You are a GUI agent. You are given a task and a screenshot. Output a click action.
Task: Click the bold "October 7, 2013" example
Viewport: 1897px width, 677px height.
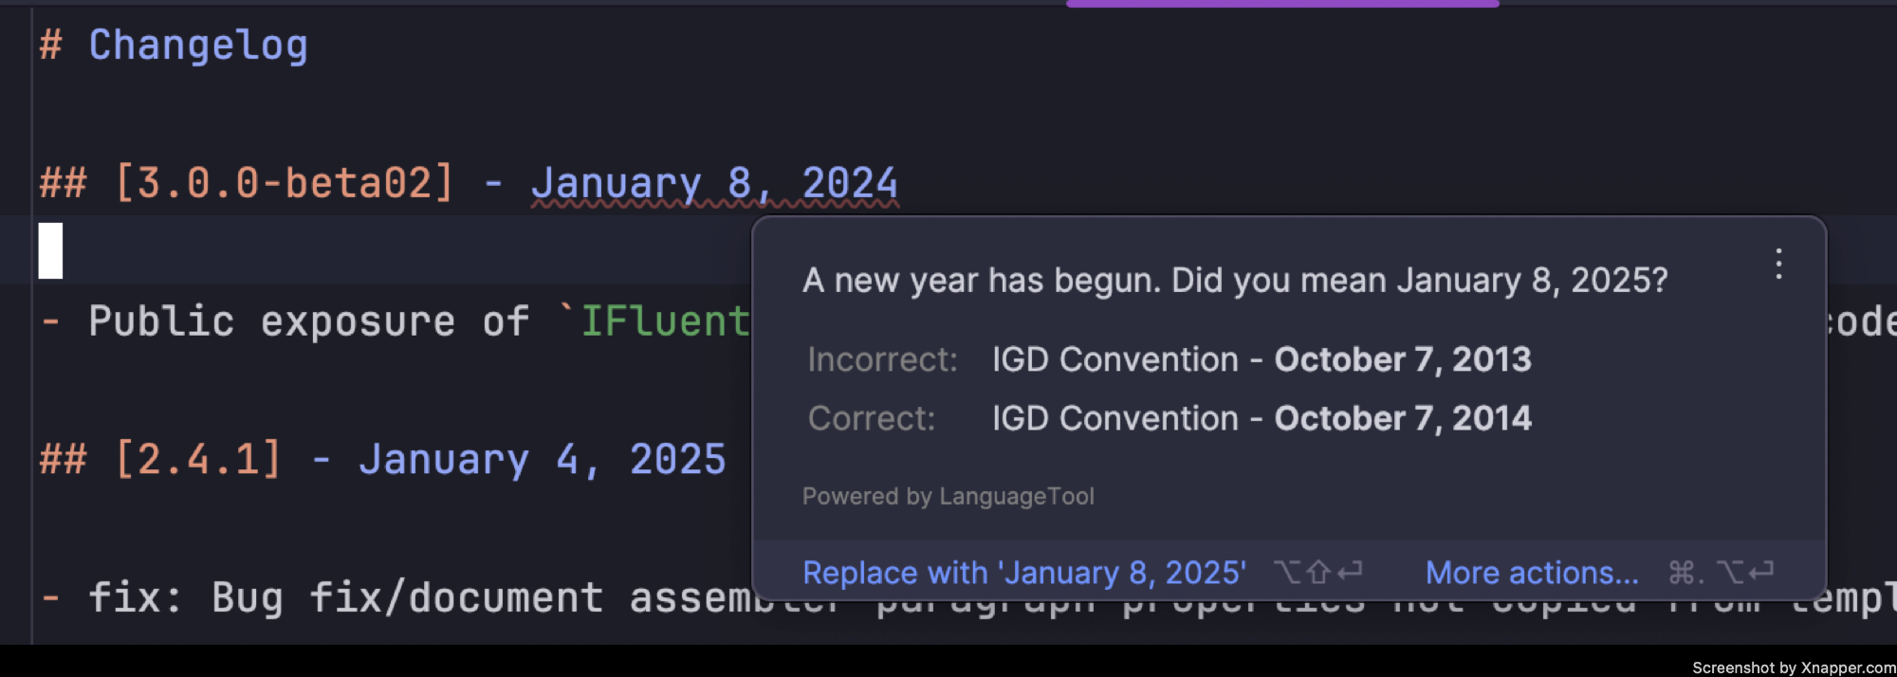(x=1402, y=359)
